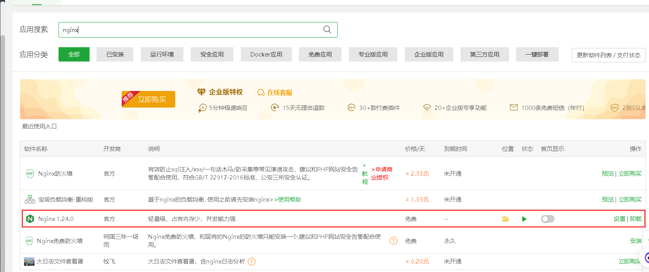Click the 明国三年一场雨 developer name

tap(121, 241)
